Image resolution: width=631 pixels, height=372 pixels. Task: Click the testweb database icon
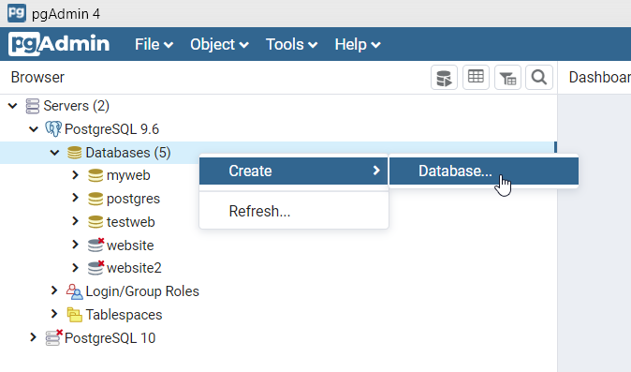95,222
